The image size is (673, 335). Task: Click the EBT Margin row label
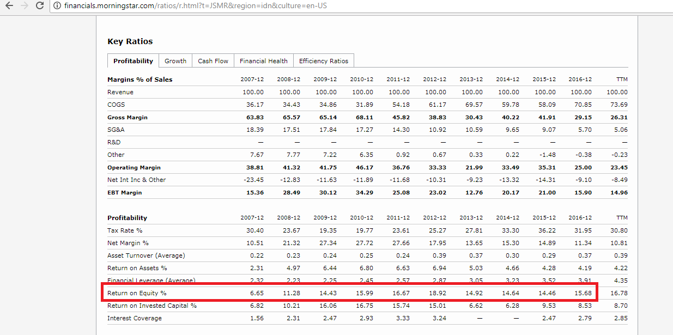click(125, 192)
